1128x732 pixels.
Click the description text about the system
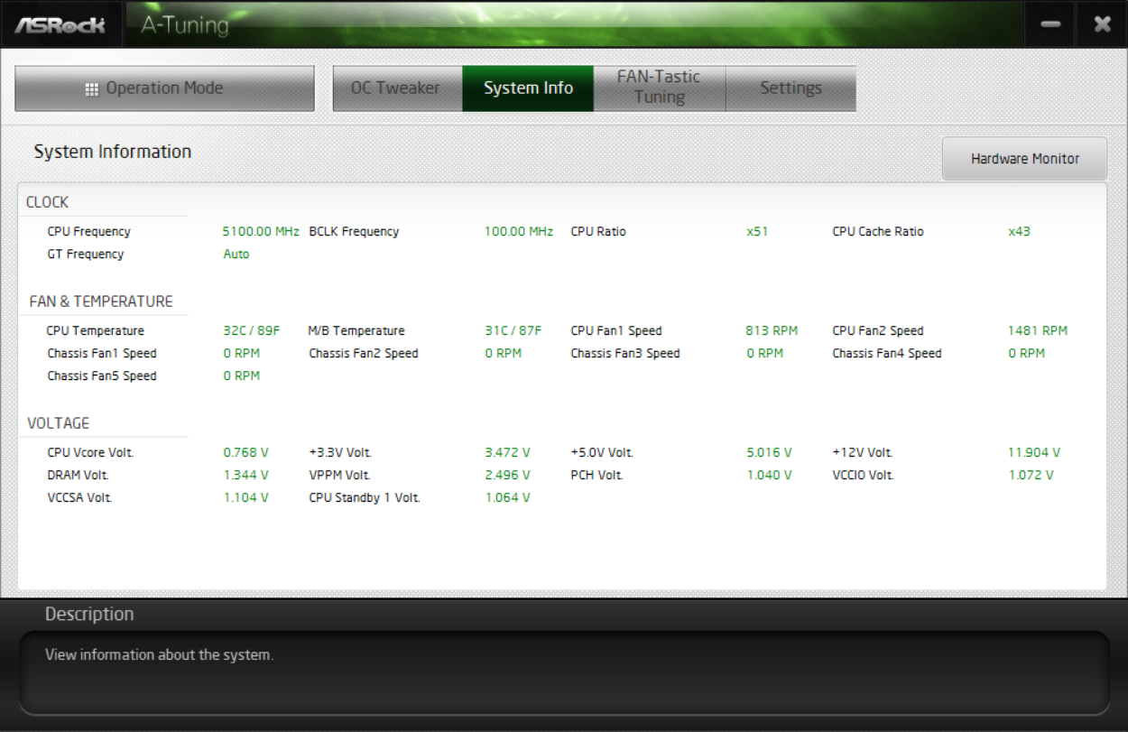click(160, 654)
